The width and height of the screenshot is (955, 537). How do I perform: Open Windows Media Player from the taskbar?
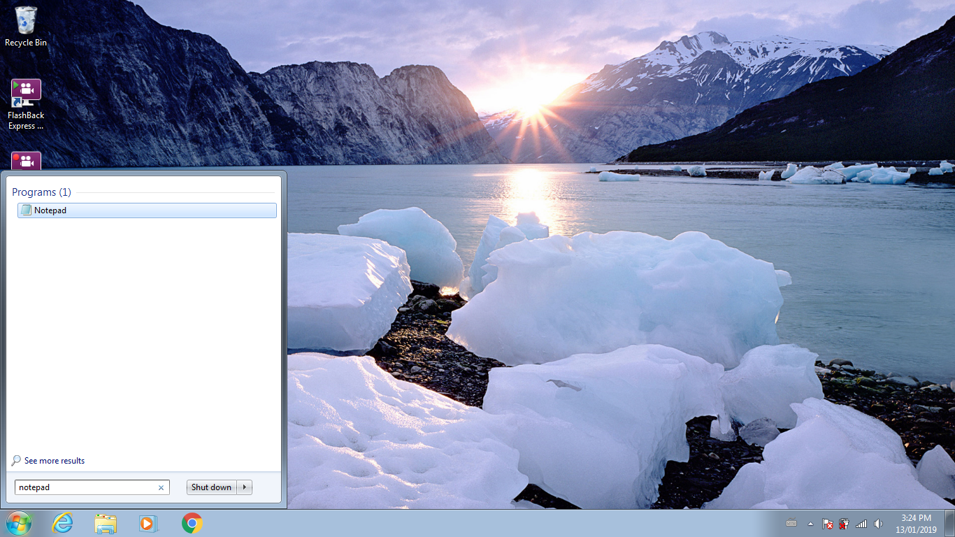click(x=148, y=523)
